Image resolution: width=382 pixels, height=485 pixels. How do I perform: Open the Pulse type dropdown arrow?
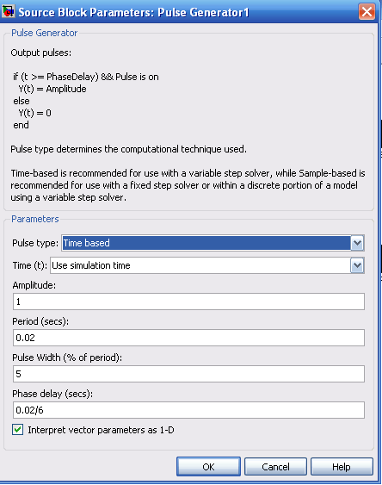pos(357,243)
